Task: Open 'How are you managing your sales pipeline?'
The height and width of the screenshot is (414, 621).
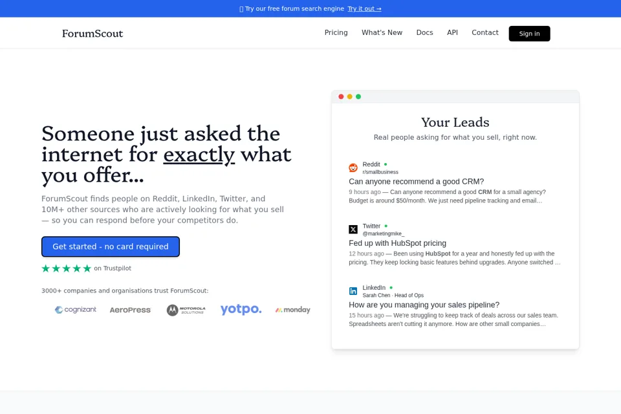Action: point(424,305)
